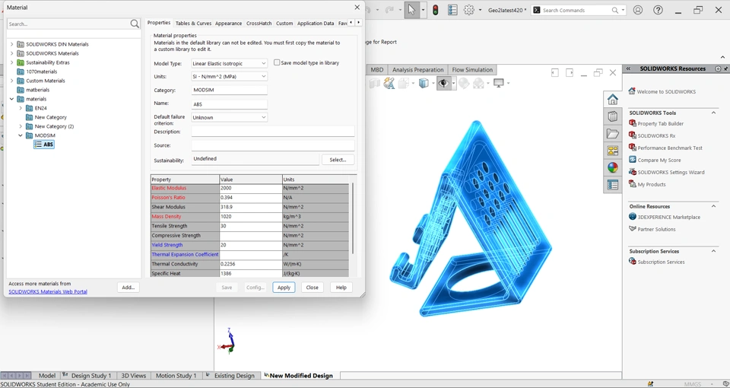Open the Options gear icon in toolbar
This screenshot has height=388, width=730.
(x=469, y=10)
